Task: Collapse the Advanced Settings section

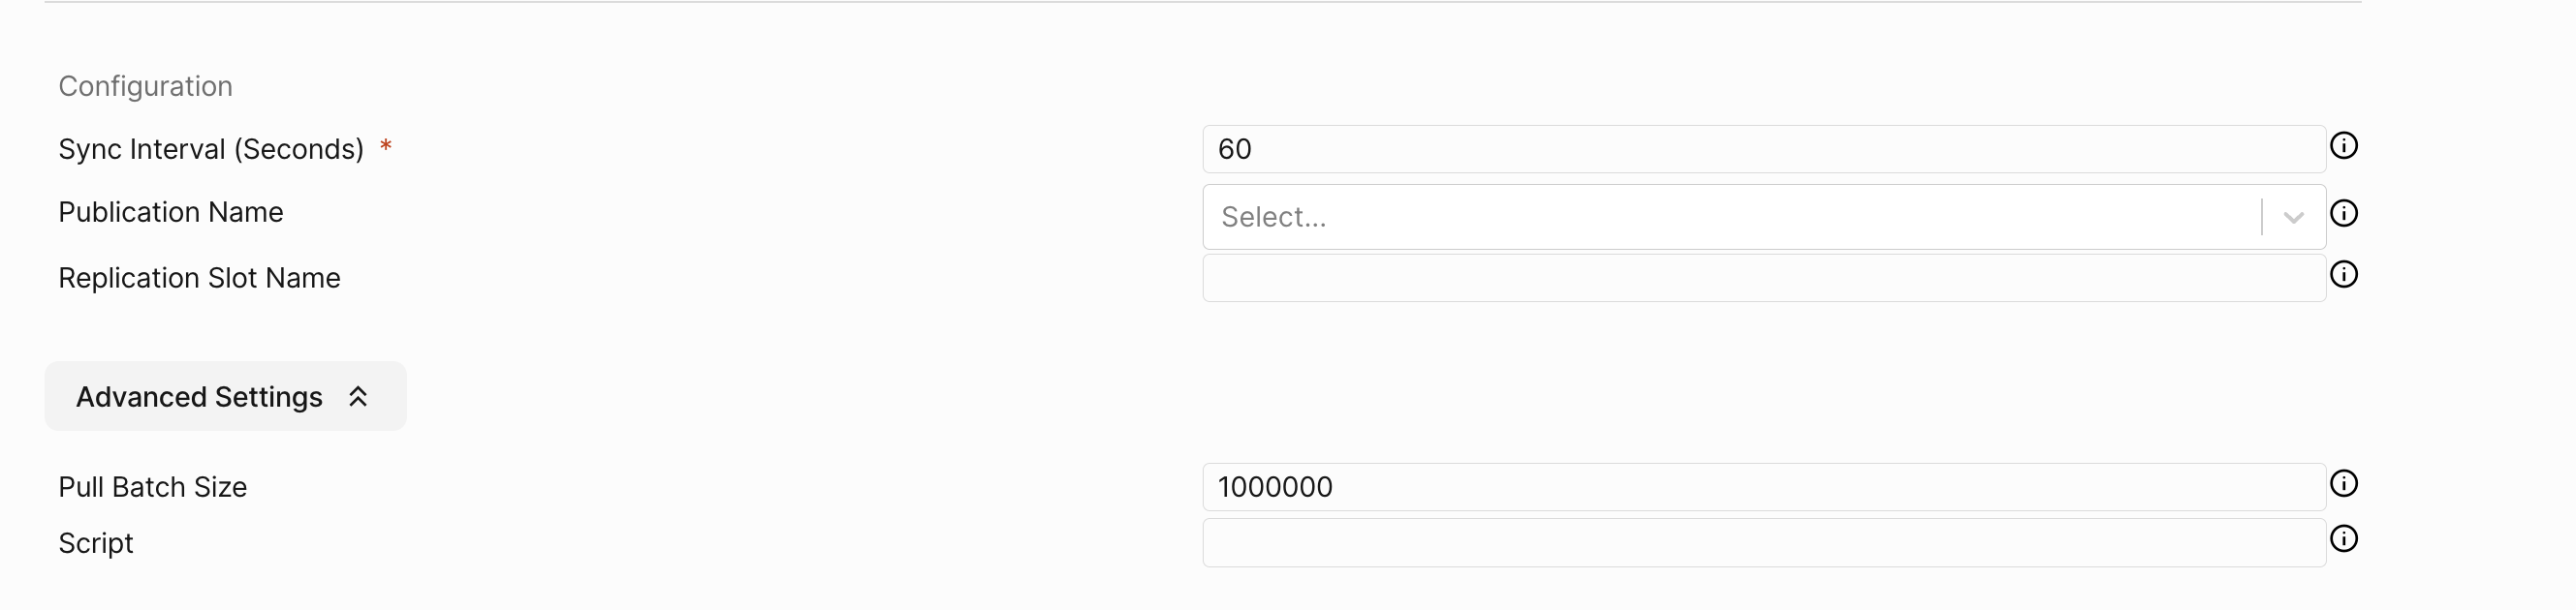Action: 225,397
